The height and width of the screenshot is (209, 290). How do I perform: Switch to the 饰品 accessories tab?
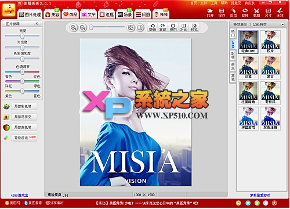[70, 15]
